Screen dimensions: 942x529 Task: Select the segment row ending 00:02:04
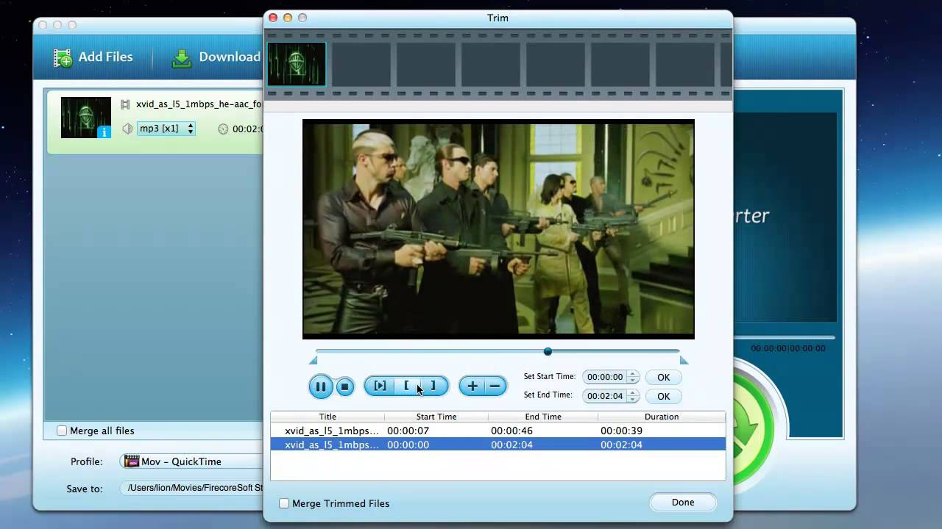pyautogui.click(x=498, y=445)
